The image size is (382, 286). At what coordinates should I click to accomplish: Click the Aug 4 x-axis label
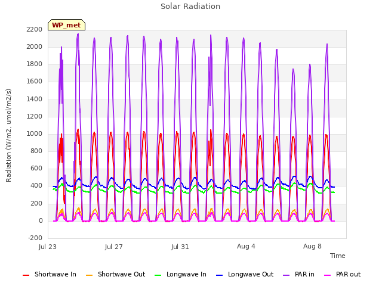coord(246,246)
